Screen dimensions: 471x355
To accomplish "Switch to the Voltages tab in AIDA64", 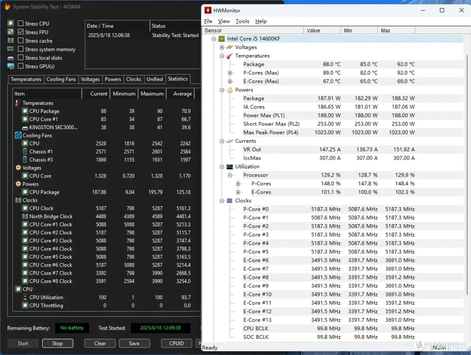I will pyautogui.click(x=90, y=79).
